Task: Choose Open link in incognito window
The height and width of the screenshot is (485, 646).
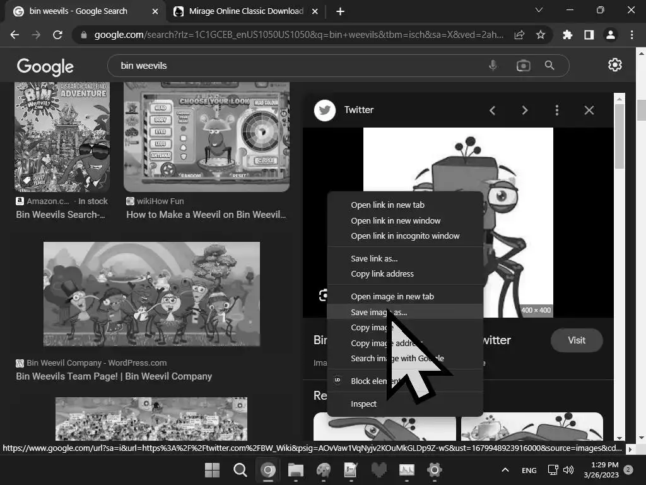Action: pos(405,236)
